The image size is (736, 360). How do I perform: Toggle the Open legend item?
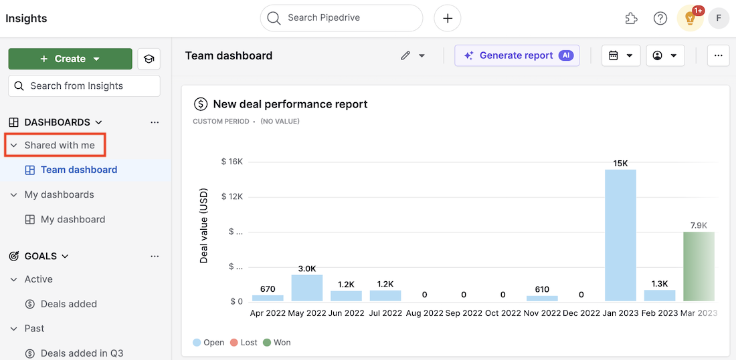(x=208, y=343)
